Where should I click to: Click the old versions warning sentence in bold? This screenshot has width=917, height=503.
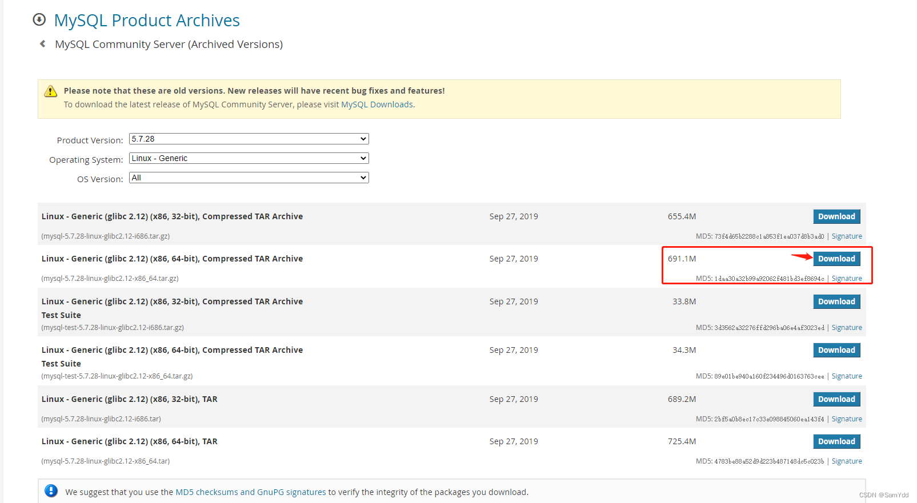click(x=254, y=91)
